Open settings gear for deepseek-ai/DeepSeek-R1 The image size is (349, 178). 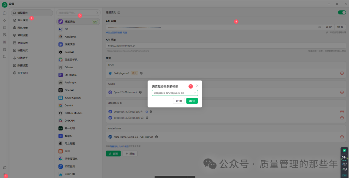pyautogui.click(x=151, y=111)
